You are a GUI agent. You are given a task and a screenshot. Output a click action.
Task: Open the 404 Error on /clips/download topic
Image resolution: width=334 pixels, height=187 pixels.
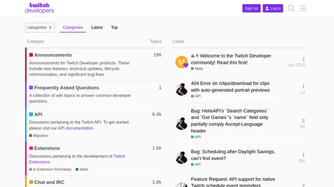tap(230, 87)
